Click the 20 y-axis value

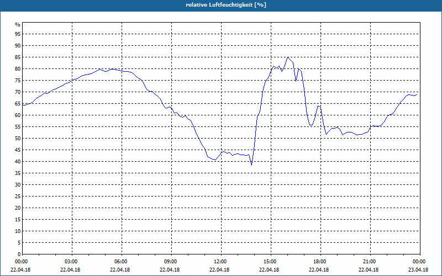(18, 208)
